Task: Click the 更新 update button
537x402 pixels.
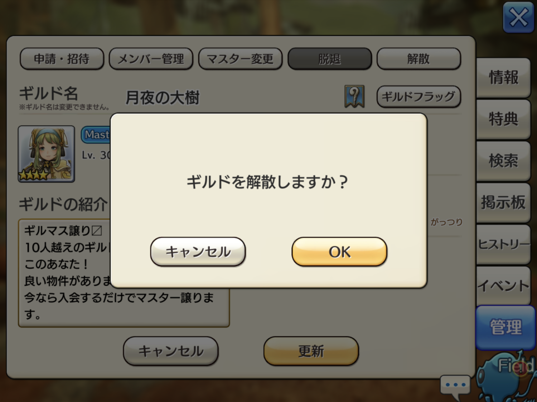Action: (x=311, y=351)
